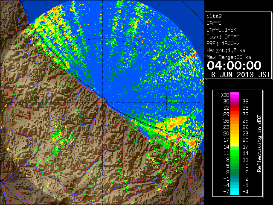Click the 'Task: OYAMA' line
Image resolution: width=273 pixels, height=205 pixels.
coord(223,37)
